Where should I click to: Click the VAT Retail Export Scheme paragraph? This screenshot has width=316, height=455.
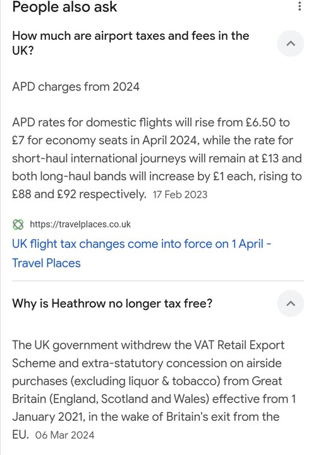154,390
